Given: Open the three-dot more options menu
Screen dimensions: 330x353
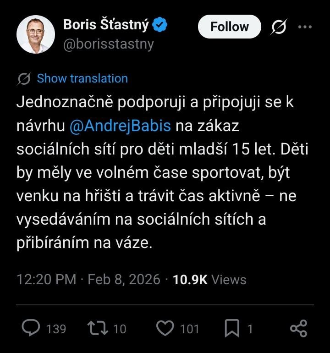Looking at the screenshot, I should coord(304,27).
